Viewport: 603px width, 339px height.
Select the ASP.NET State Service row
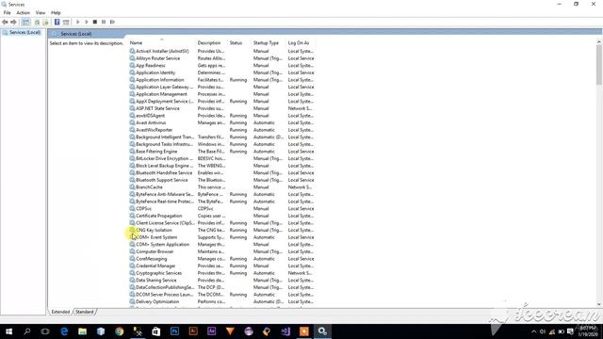[222, 108]
